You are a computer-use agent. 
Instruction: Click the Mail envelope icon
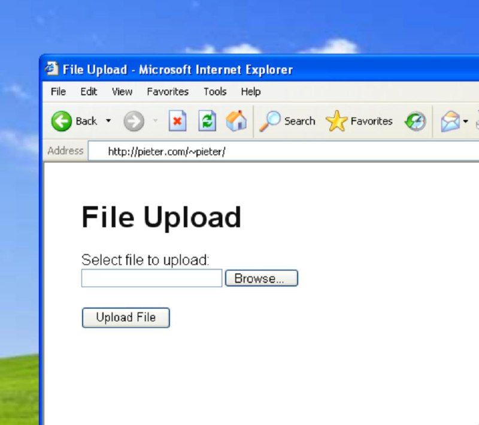point(450,121)
